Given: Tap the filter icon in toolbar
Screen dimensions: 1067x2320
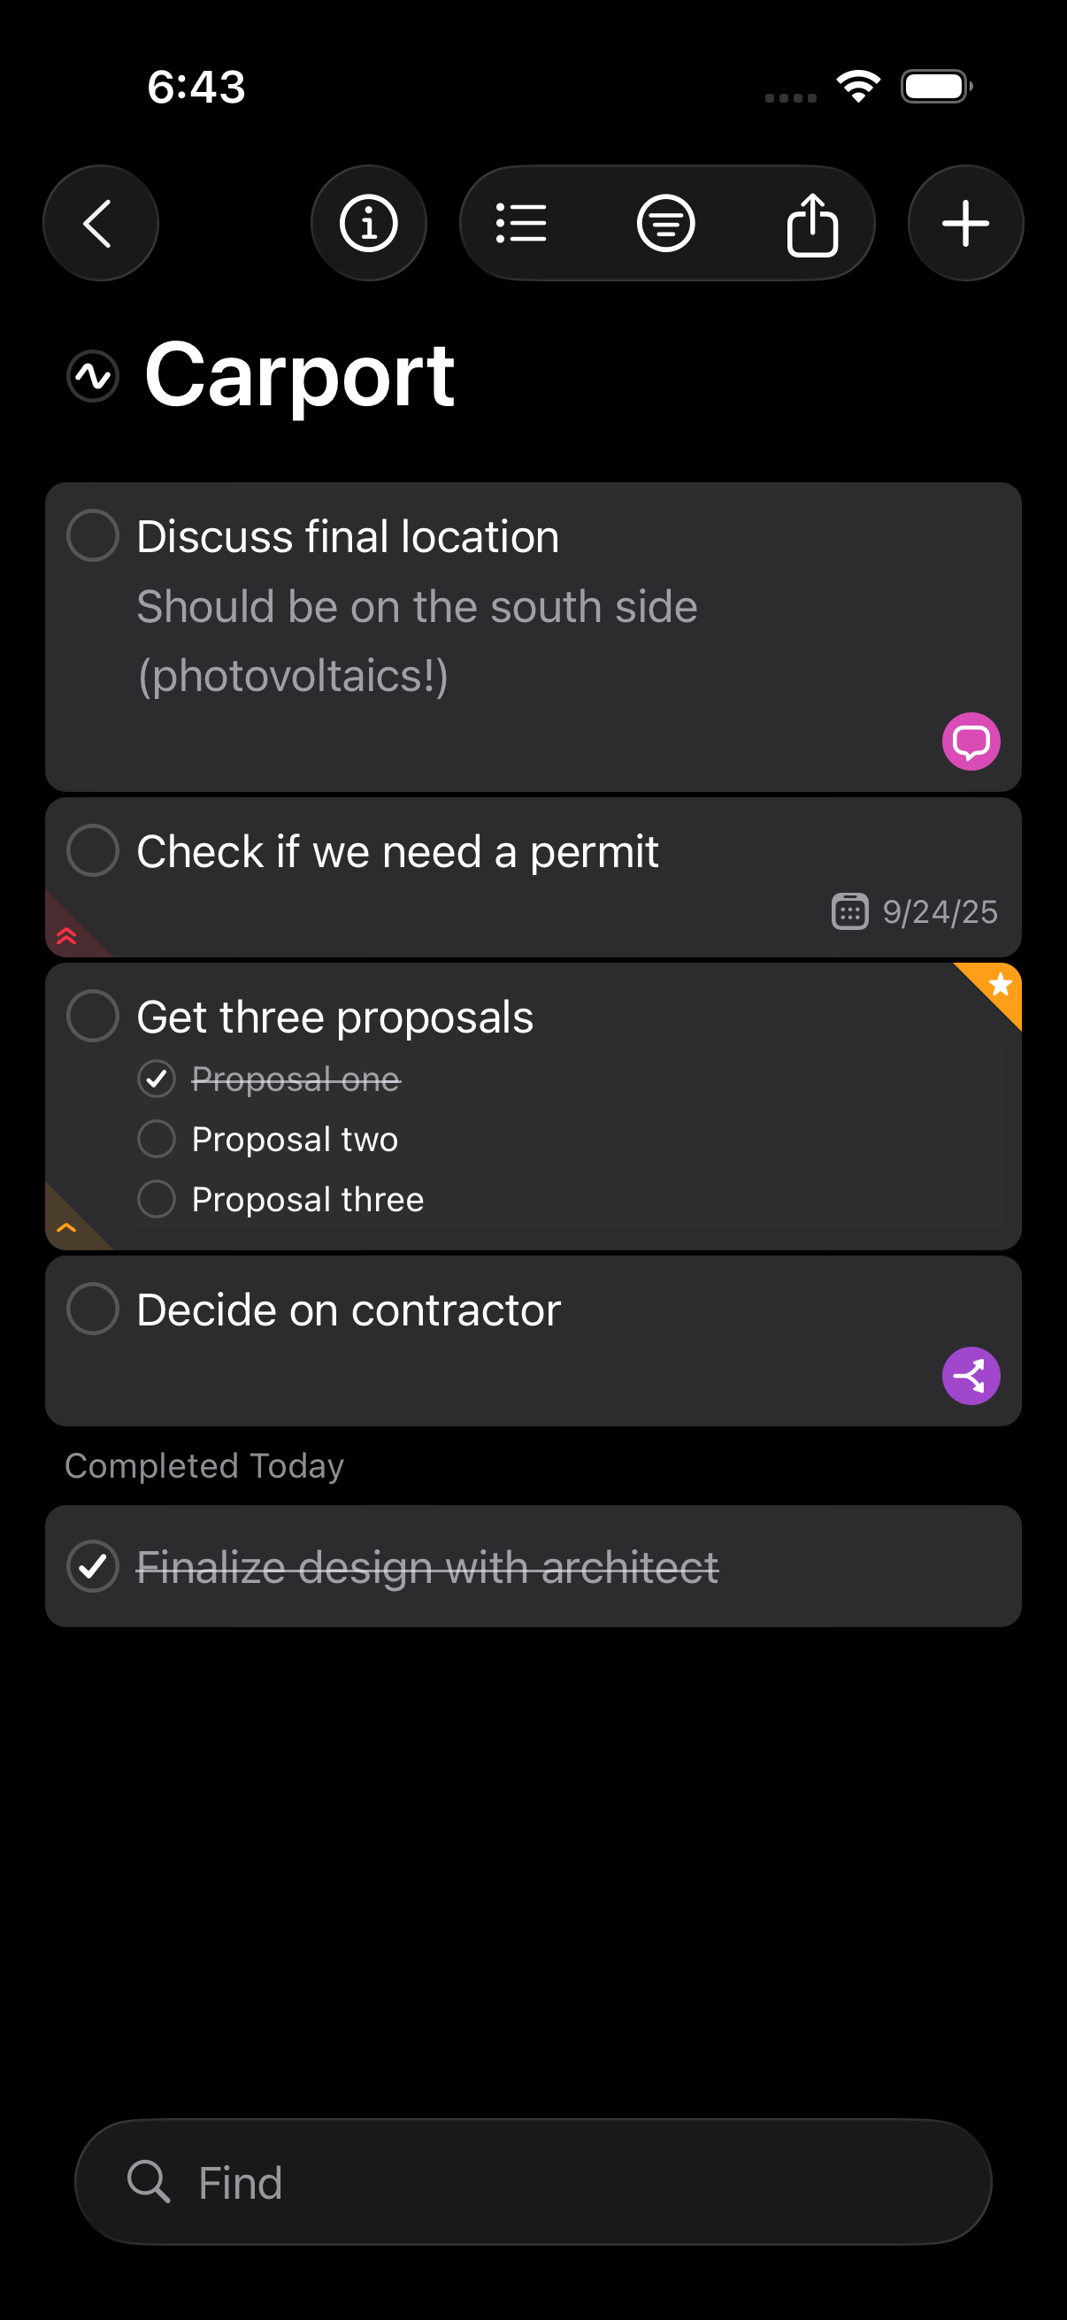Looking at the screenshot, I should coord(665,222).
